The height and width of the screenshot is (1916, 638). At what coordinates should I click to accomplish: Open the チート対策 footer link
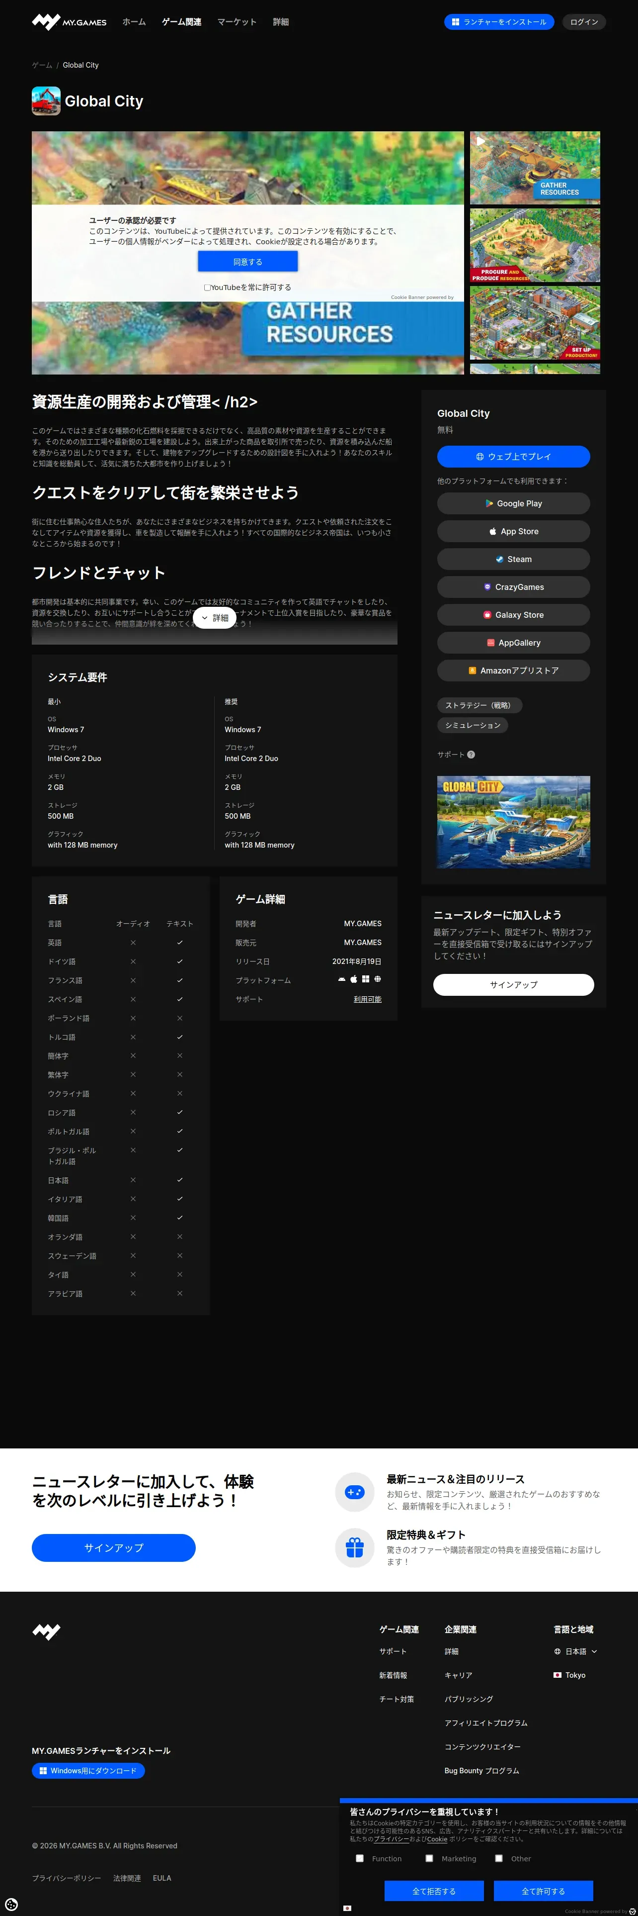(397, 1699)
